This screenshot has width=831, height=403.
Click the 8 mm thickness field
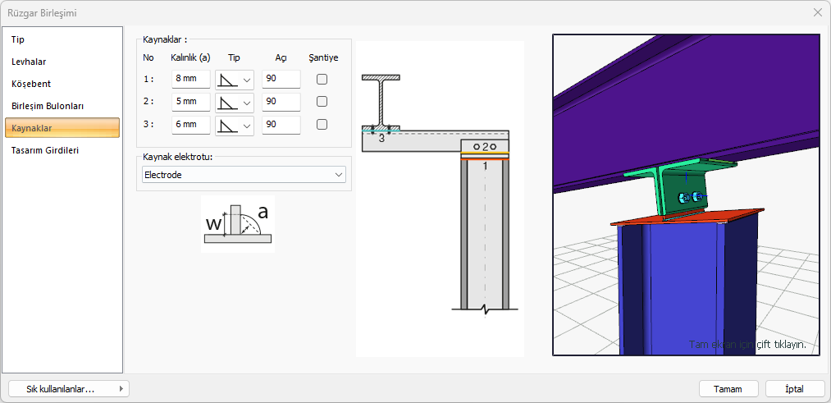(190, 80)
